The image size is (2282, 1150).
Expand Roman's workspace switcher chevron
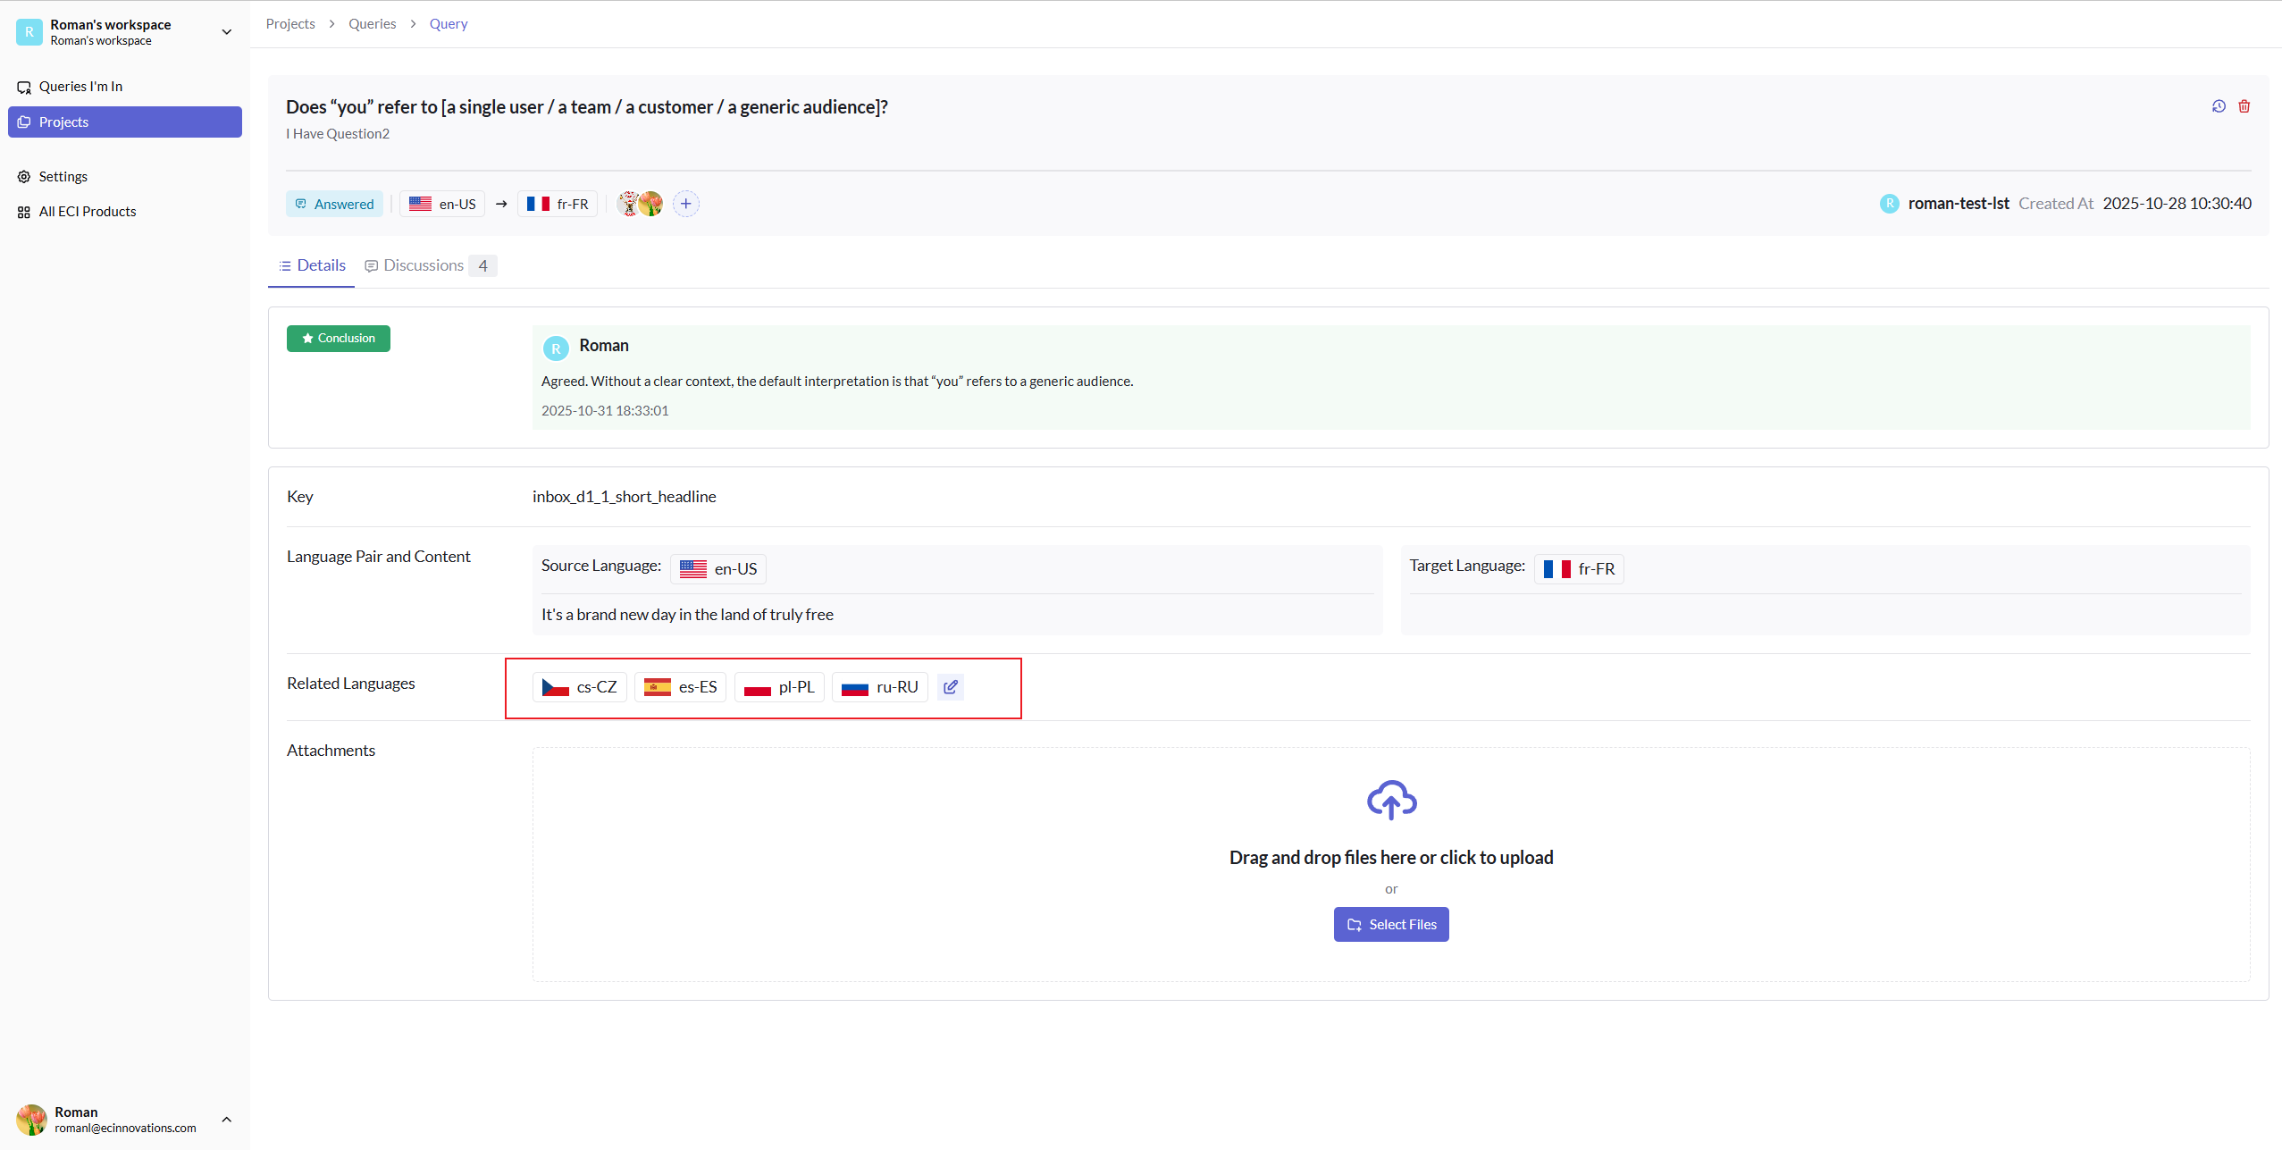[x=227, y=32]
